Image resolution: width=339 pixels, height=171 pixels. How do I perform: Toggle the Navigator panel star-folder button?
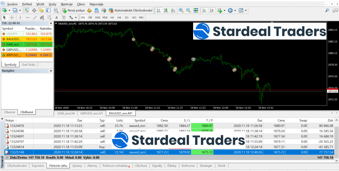(41, 10)
